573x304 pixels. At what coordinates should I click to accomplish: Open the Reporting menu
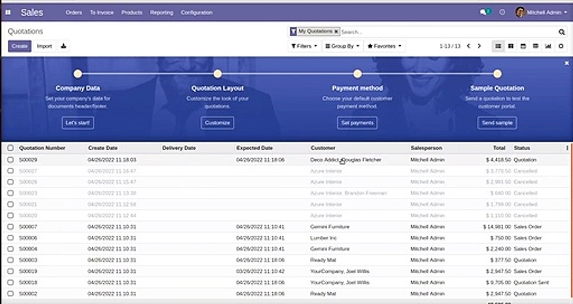162,13
